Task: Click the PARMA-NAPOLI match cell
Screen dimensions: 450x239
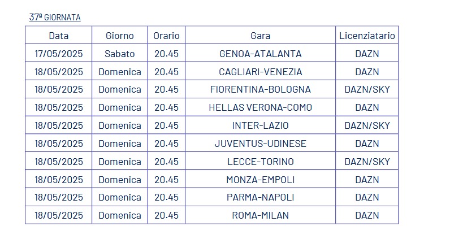Action: [260, 197]
